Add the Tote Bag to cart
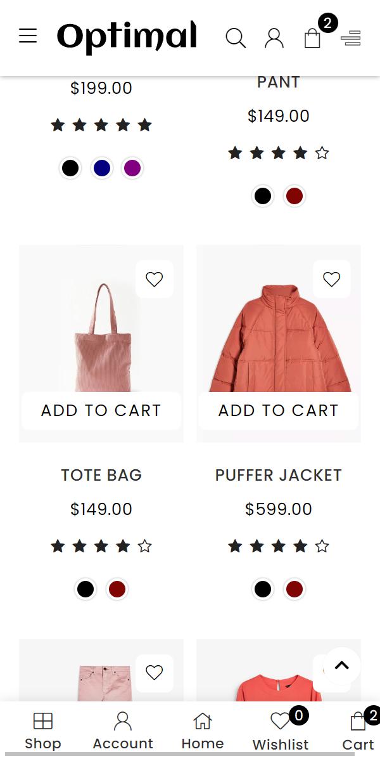380x761 pixels. click(x=101, y=410)
